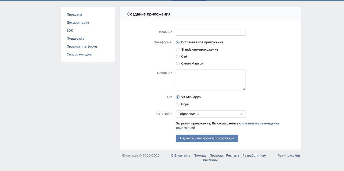Select Встраиваемое приложение radio button
Viewport: 344px width, 171px height.
(x=178, y=42)
